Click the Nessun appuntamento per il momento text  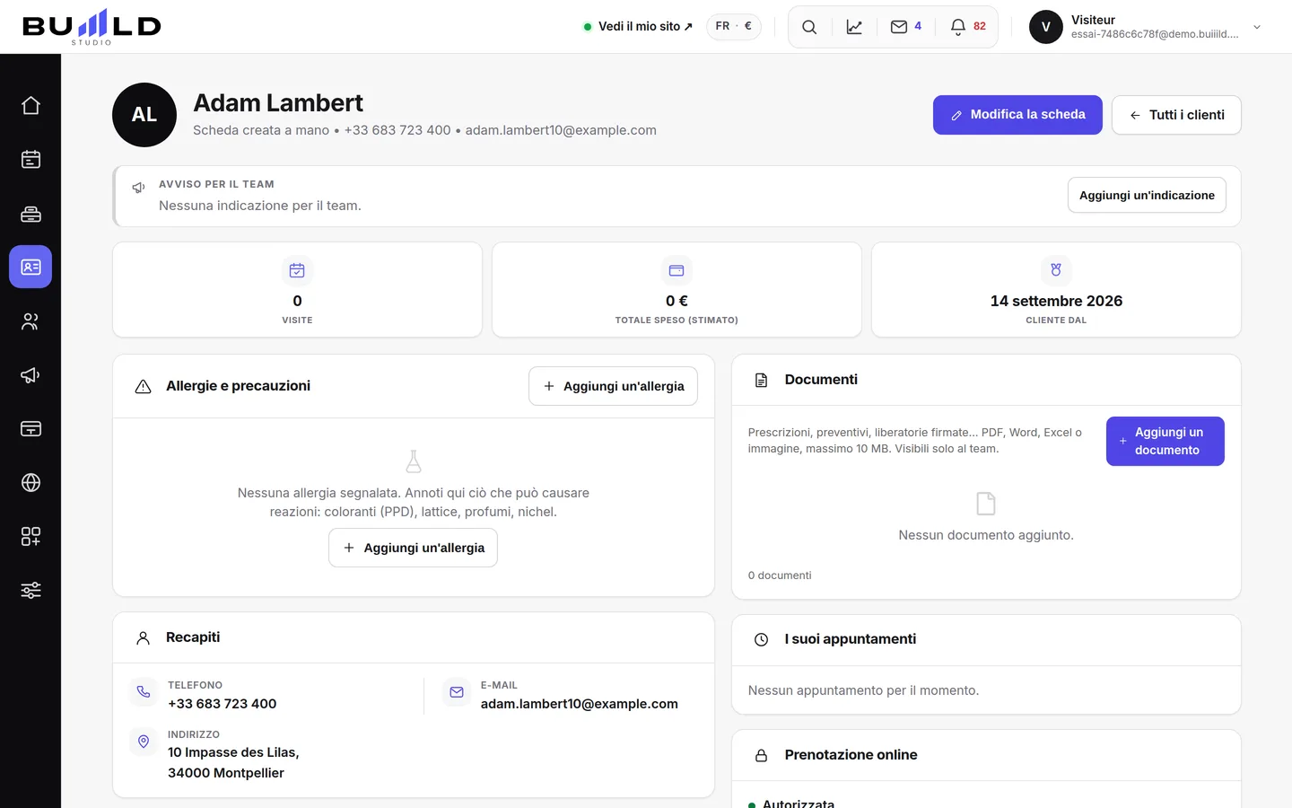[863, 690]
